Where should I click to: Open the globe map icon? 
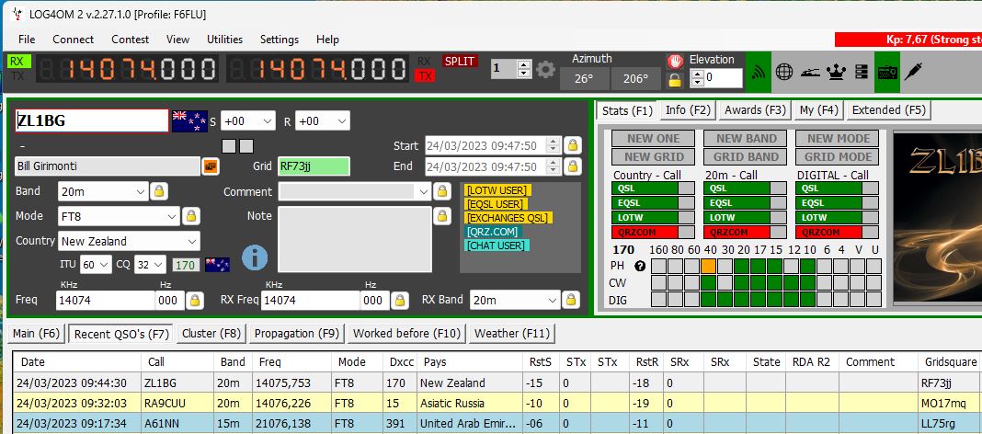(784, 72)
